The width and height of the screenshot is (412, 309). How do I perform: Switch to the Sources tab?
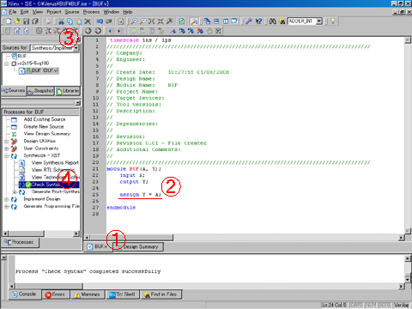(x=14, y=91)
